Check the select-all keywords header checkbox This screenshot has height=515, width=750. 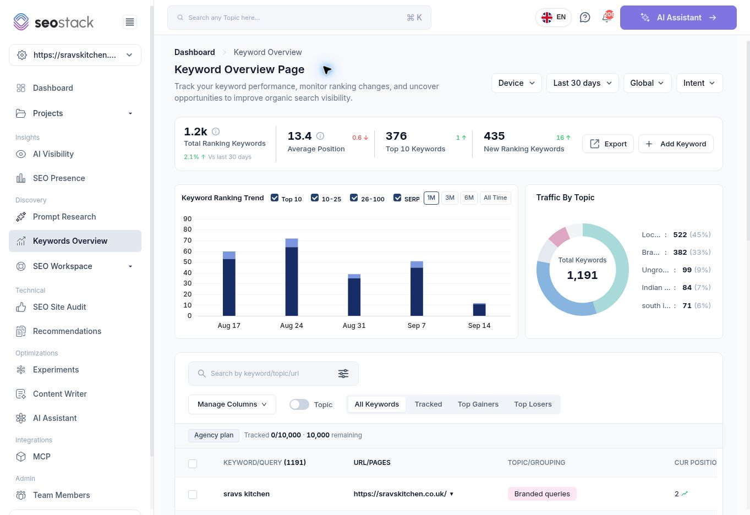click(193, 464)
